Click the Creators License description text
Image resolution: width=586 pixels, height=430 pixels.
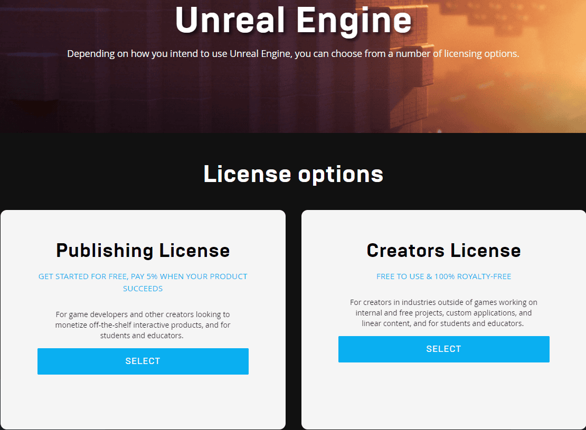point(443,312)
